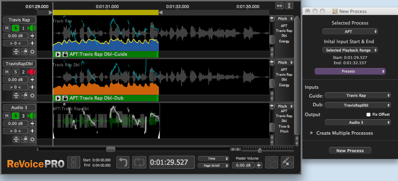Viewport: 398px width, 181px height.
Task: Solo the TravisRapDbl track
Action: click(x=15, y=72)
